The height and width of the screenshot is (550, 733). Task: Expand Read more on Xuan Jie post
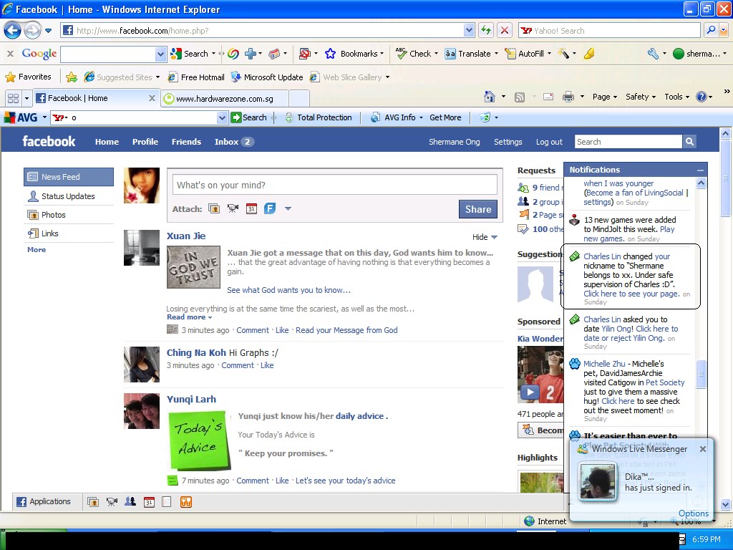pyautogui.click(x=189, y=317)
